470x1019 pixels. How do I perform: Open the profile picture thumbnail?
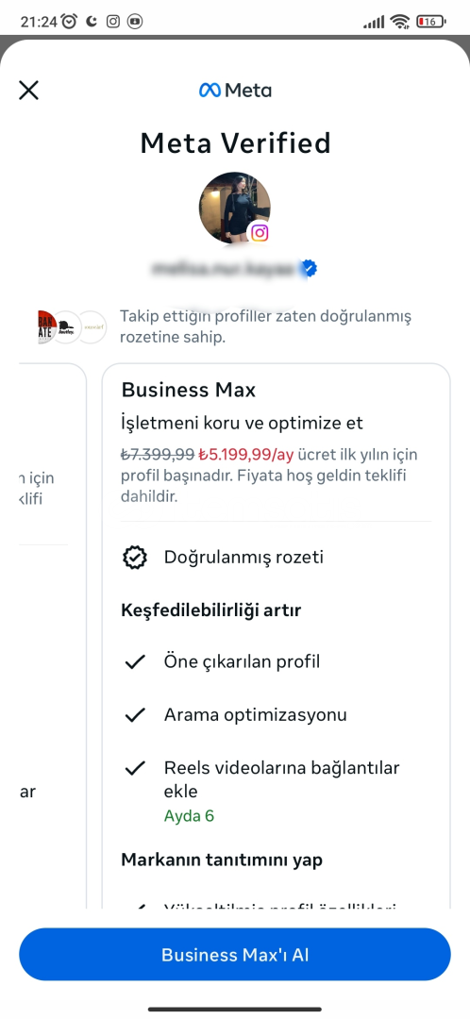point(235,208)
